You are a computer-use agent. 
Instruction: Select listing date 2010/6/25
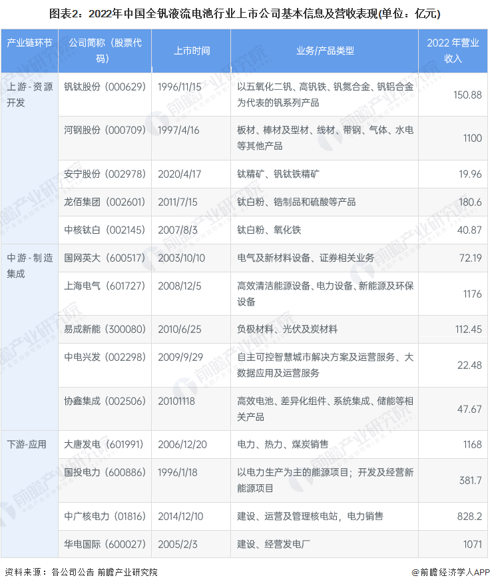[179, 330]
